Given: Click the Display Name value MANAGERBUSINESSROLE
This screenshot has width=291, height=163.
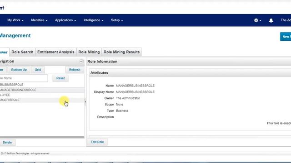Looking at the screenshot, I should 135,92.
